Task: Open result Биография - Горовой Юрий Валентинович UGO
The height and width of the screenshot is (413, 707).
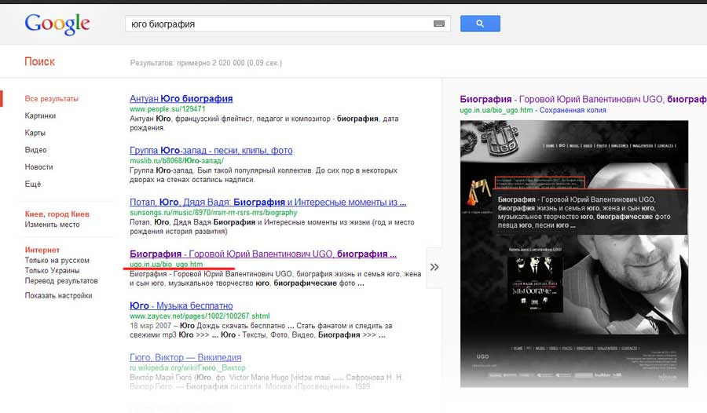Action: [263, 254]
